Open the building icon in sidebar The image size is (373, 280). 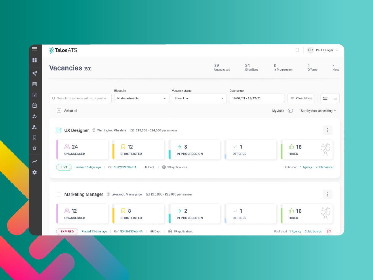pyautogui.click(x=35, y=95)
